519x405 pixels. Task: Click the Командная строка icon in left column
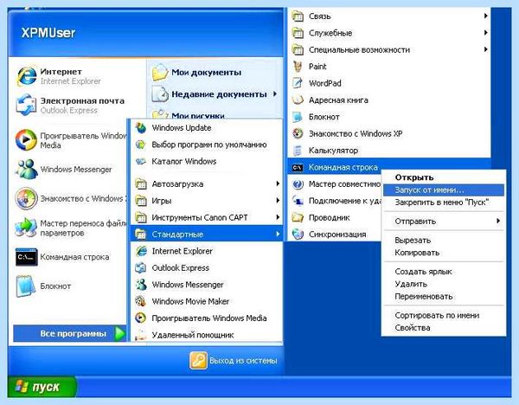click(27, 257)
